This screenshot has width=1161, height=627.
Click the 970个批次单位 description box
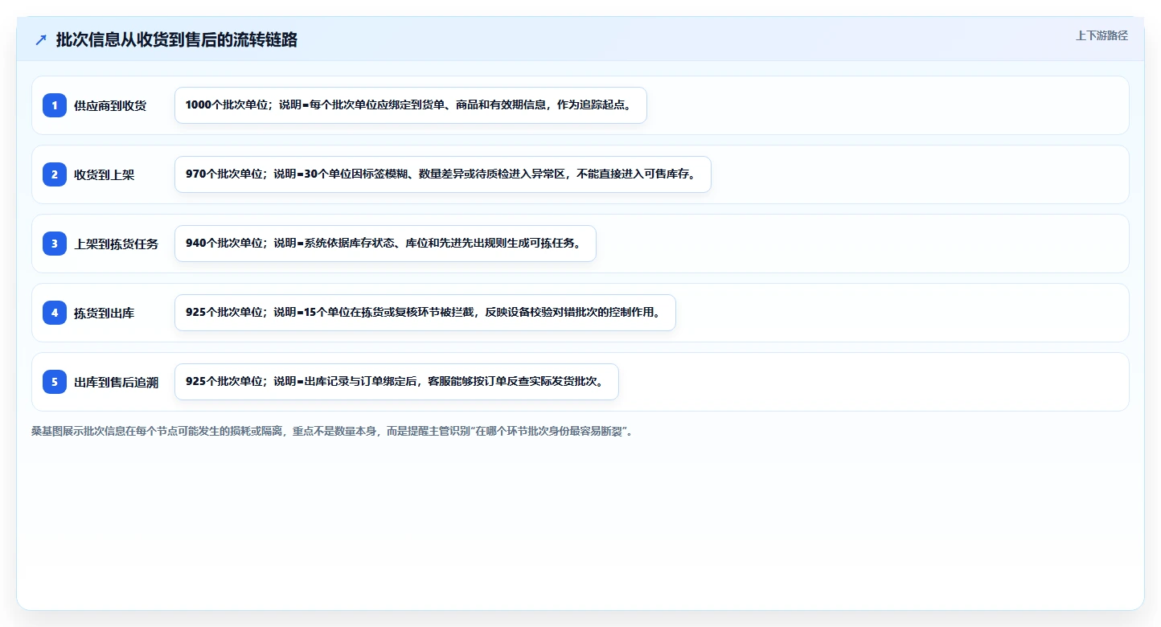[443, 174]
